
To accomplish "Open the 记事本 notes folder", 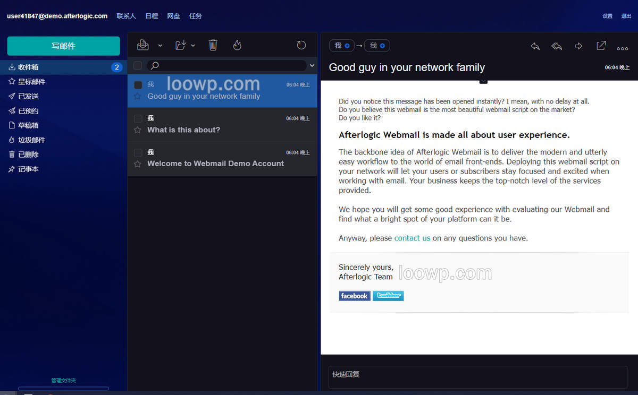I will (x=63, y=169).
